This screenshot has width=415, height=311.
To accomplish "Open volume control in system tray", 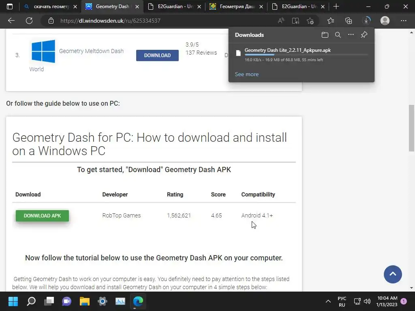I will 367,301.
